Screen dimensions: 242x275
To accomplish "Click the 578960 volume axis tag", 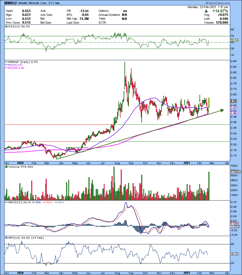I will point(235,172).
